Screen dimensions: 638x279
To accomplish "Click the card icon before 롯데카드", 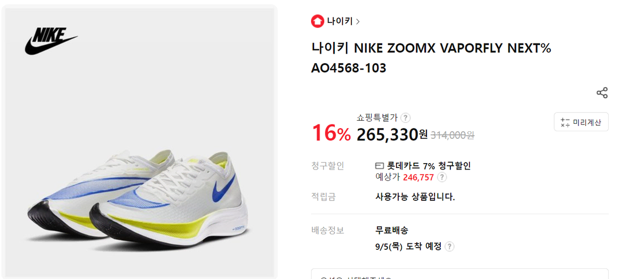I will [380, 166].
